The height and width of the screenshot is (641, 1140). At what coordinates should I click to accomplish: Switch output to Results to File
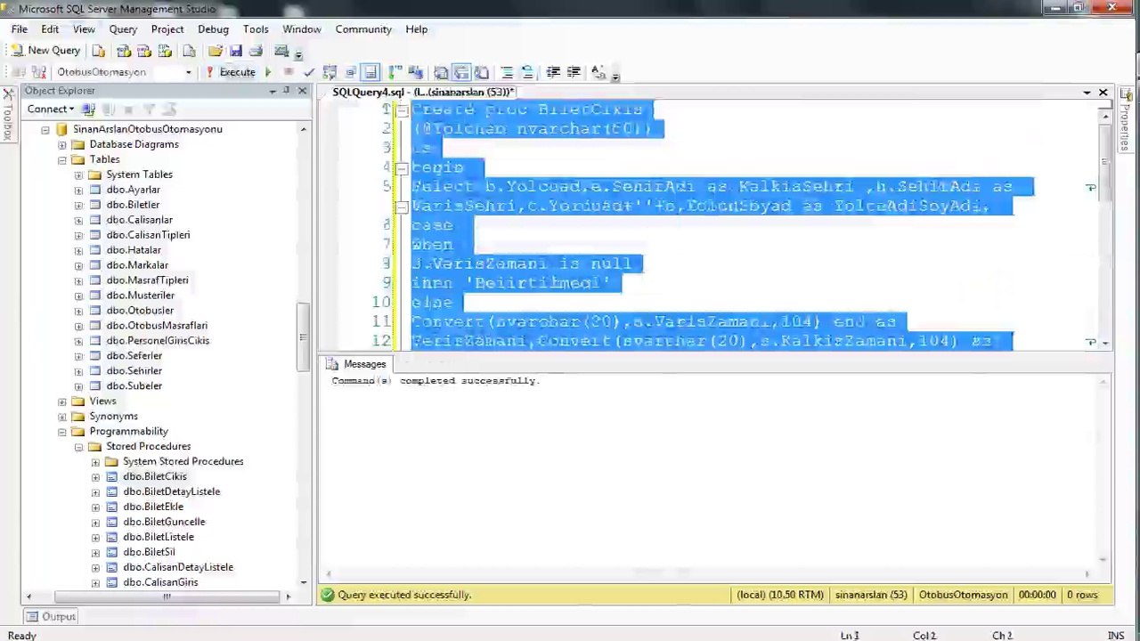(482, 72)
